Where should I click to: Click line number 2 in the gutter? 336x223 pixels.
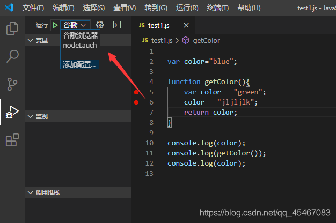pos(151,62)
